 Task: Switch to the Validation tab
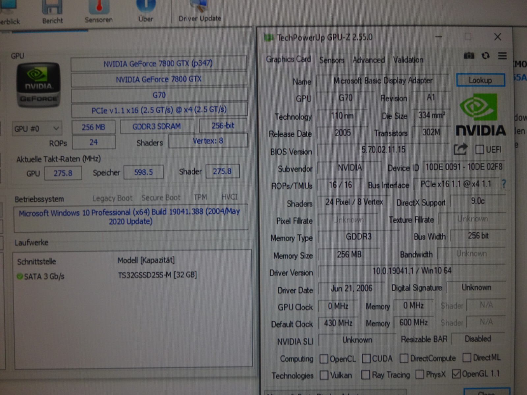coord(408,60)
